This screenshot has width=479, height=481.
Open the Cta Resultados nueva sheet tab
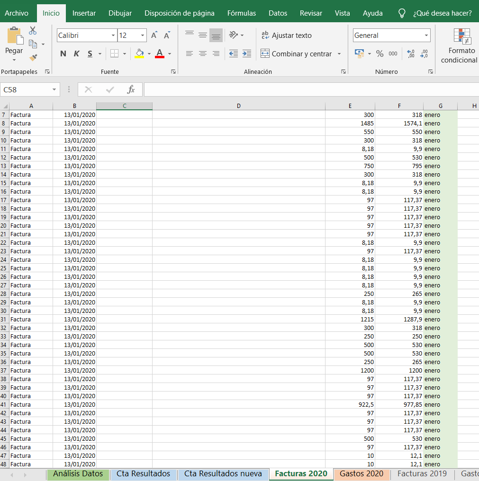click(x=223, y=473)
